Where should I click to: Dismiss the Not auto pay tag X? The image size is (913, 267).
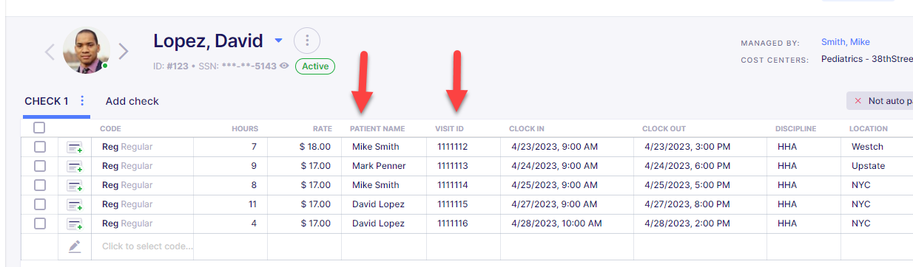tap(858, 101)
